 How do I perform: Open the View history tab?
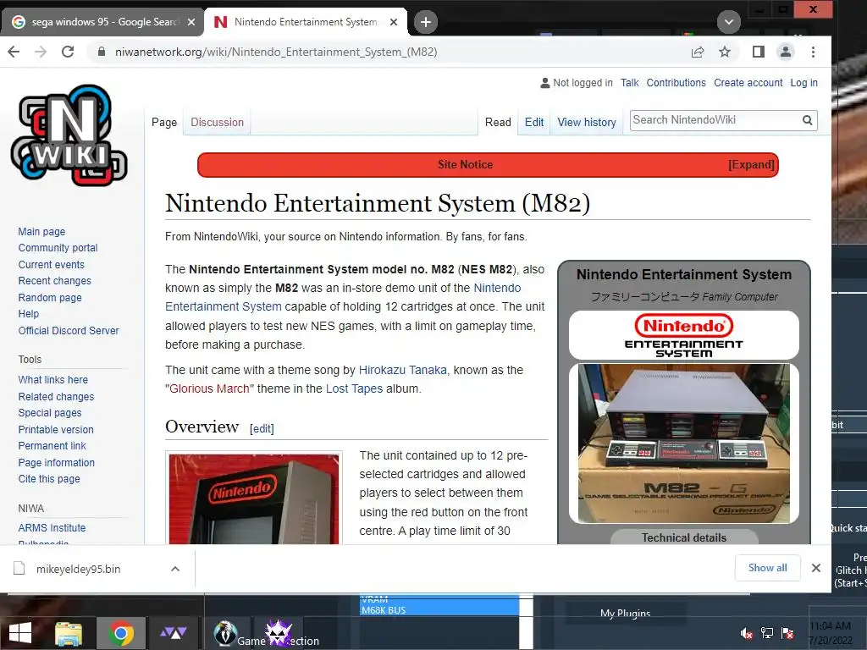587,122
